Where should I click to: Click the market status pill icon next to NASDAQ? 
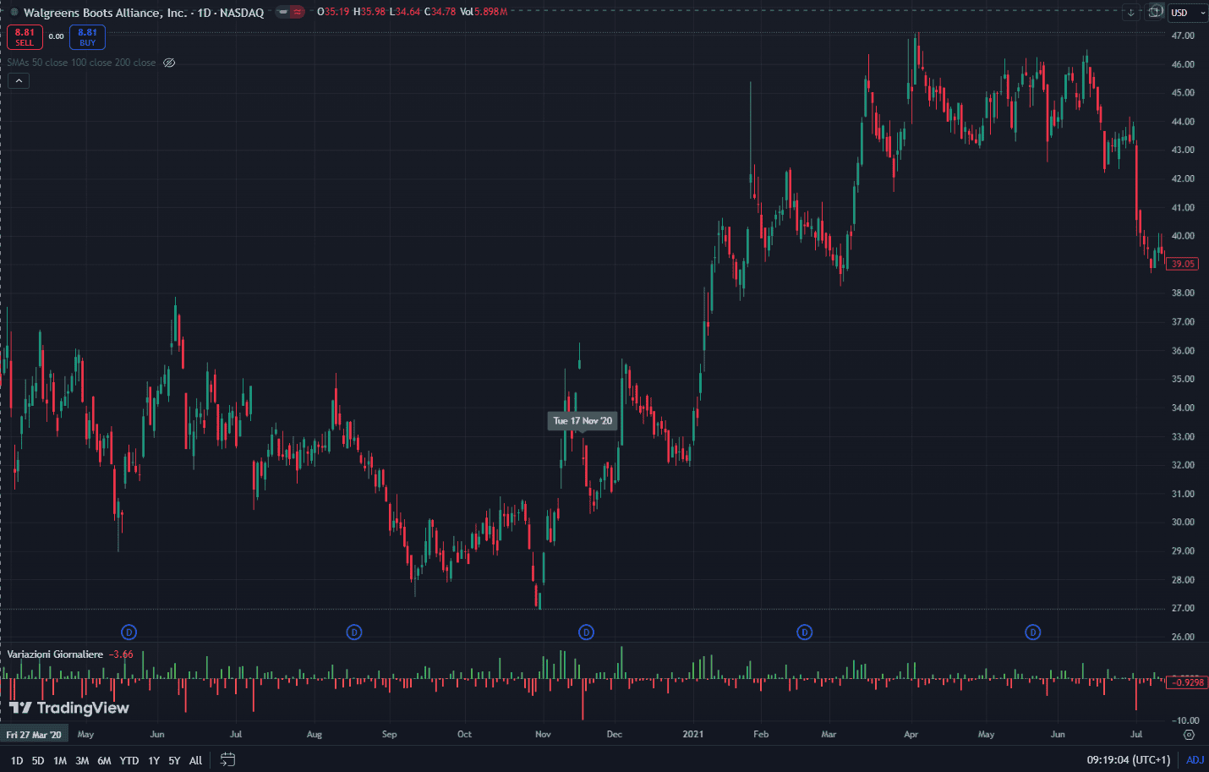click(x=290, y=12)
